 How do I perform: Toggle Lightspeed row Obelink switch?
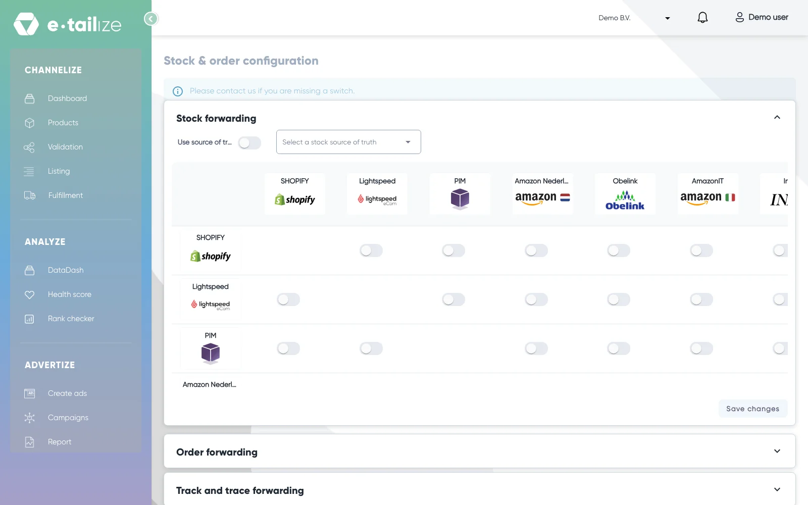pos(619,299)
